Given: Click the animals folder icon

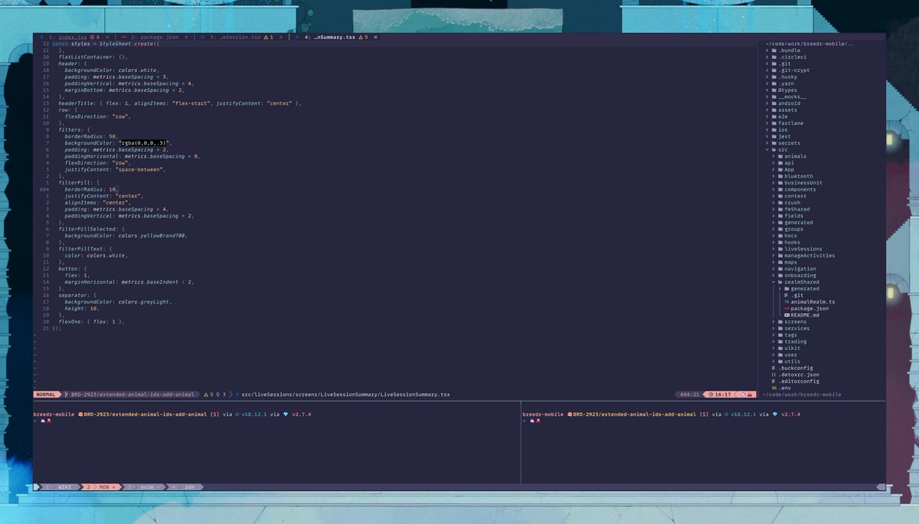Looking at the screenshot, I should [780, 156].
